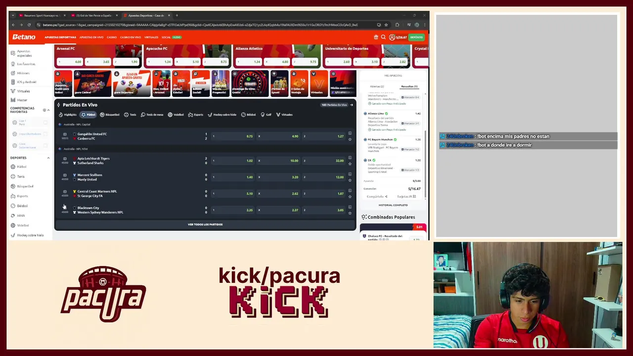
Task: Open live stream icon for Marconi Stallions match
Action: pyautogui.click(x=65, y=175)
